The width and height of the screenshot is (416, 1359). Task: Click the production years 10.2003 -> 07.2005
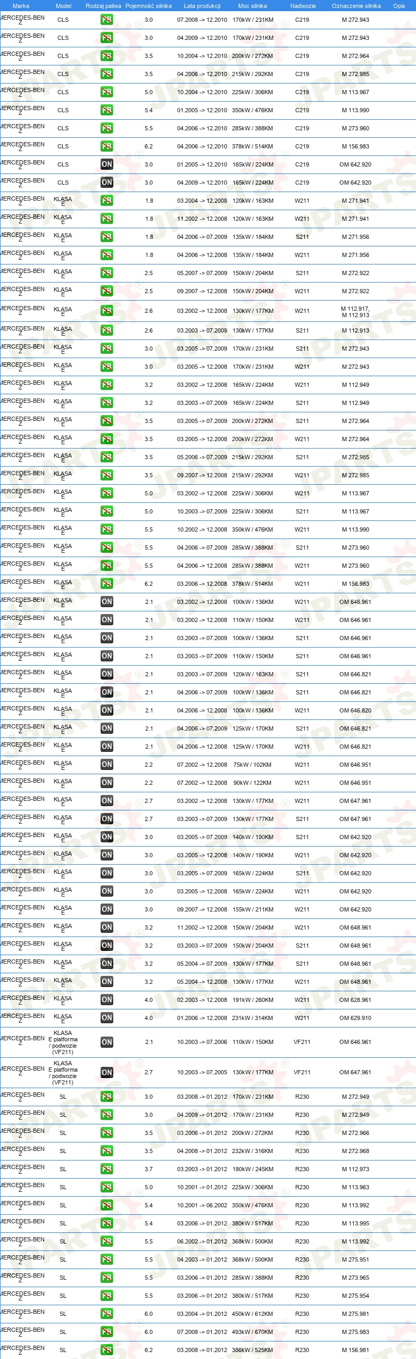pos(202,1072)
